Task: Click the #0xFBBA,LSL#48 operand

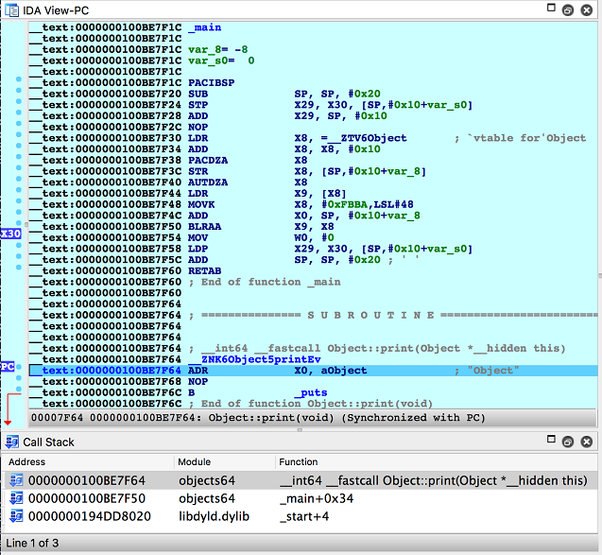Action: pyautogui.click(x=368, y=204)
